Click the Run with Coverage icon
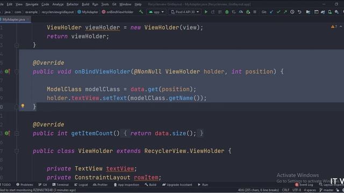 click(234, 12)
